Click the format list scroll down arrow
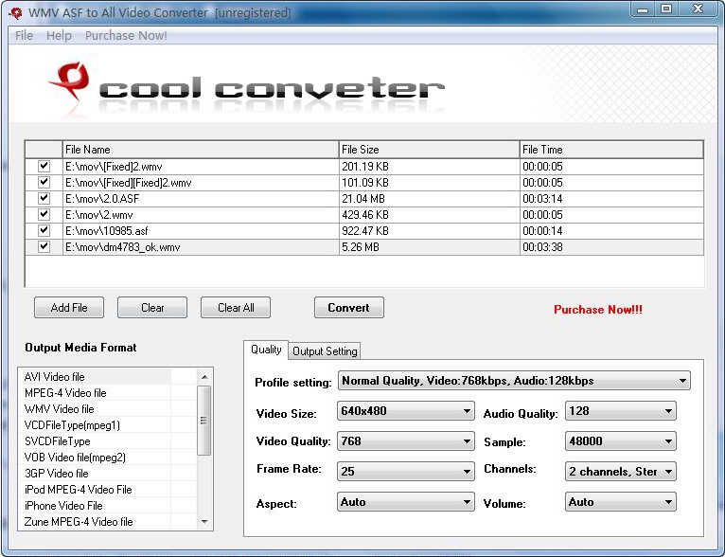Screen dimensions: 725x557 coord(204,522)
